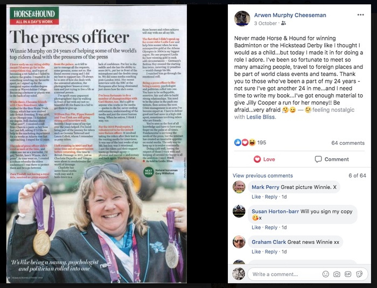
Task: Click the friends audience icon beside the date
Action: point(283,23)
